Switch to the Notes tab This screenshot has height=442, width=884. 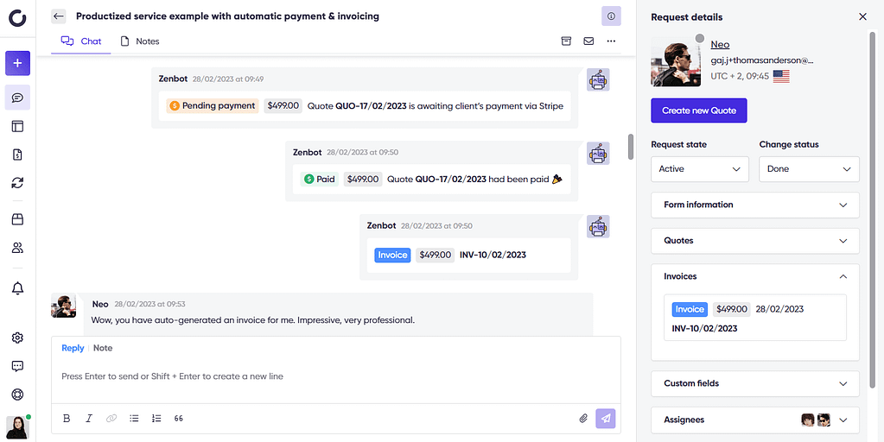tap(140, 41)
